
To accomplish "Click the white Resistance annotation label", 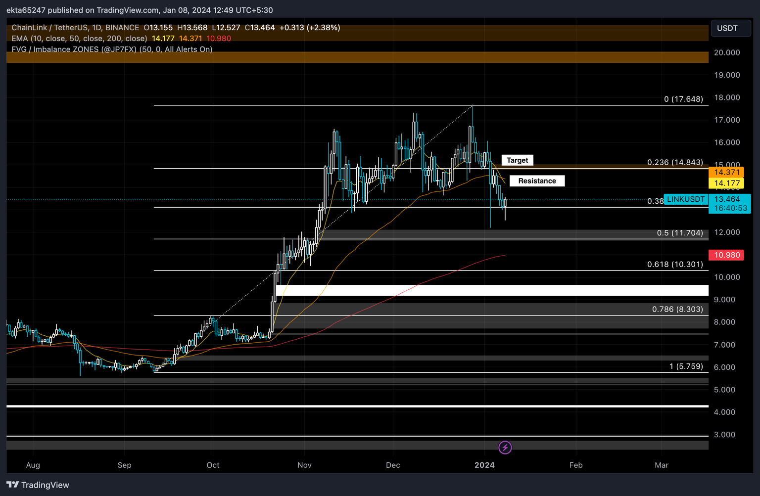I will [x=537, y=181].
